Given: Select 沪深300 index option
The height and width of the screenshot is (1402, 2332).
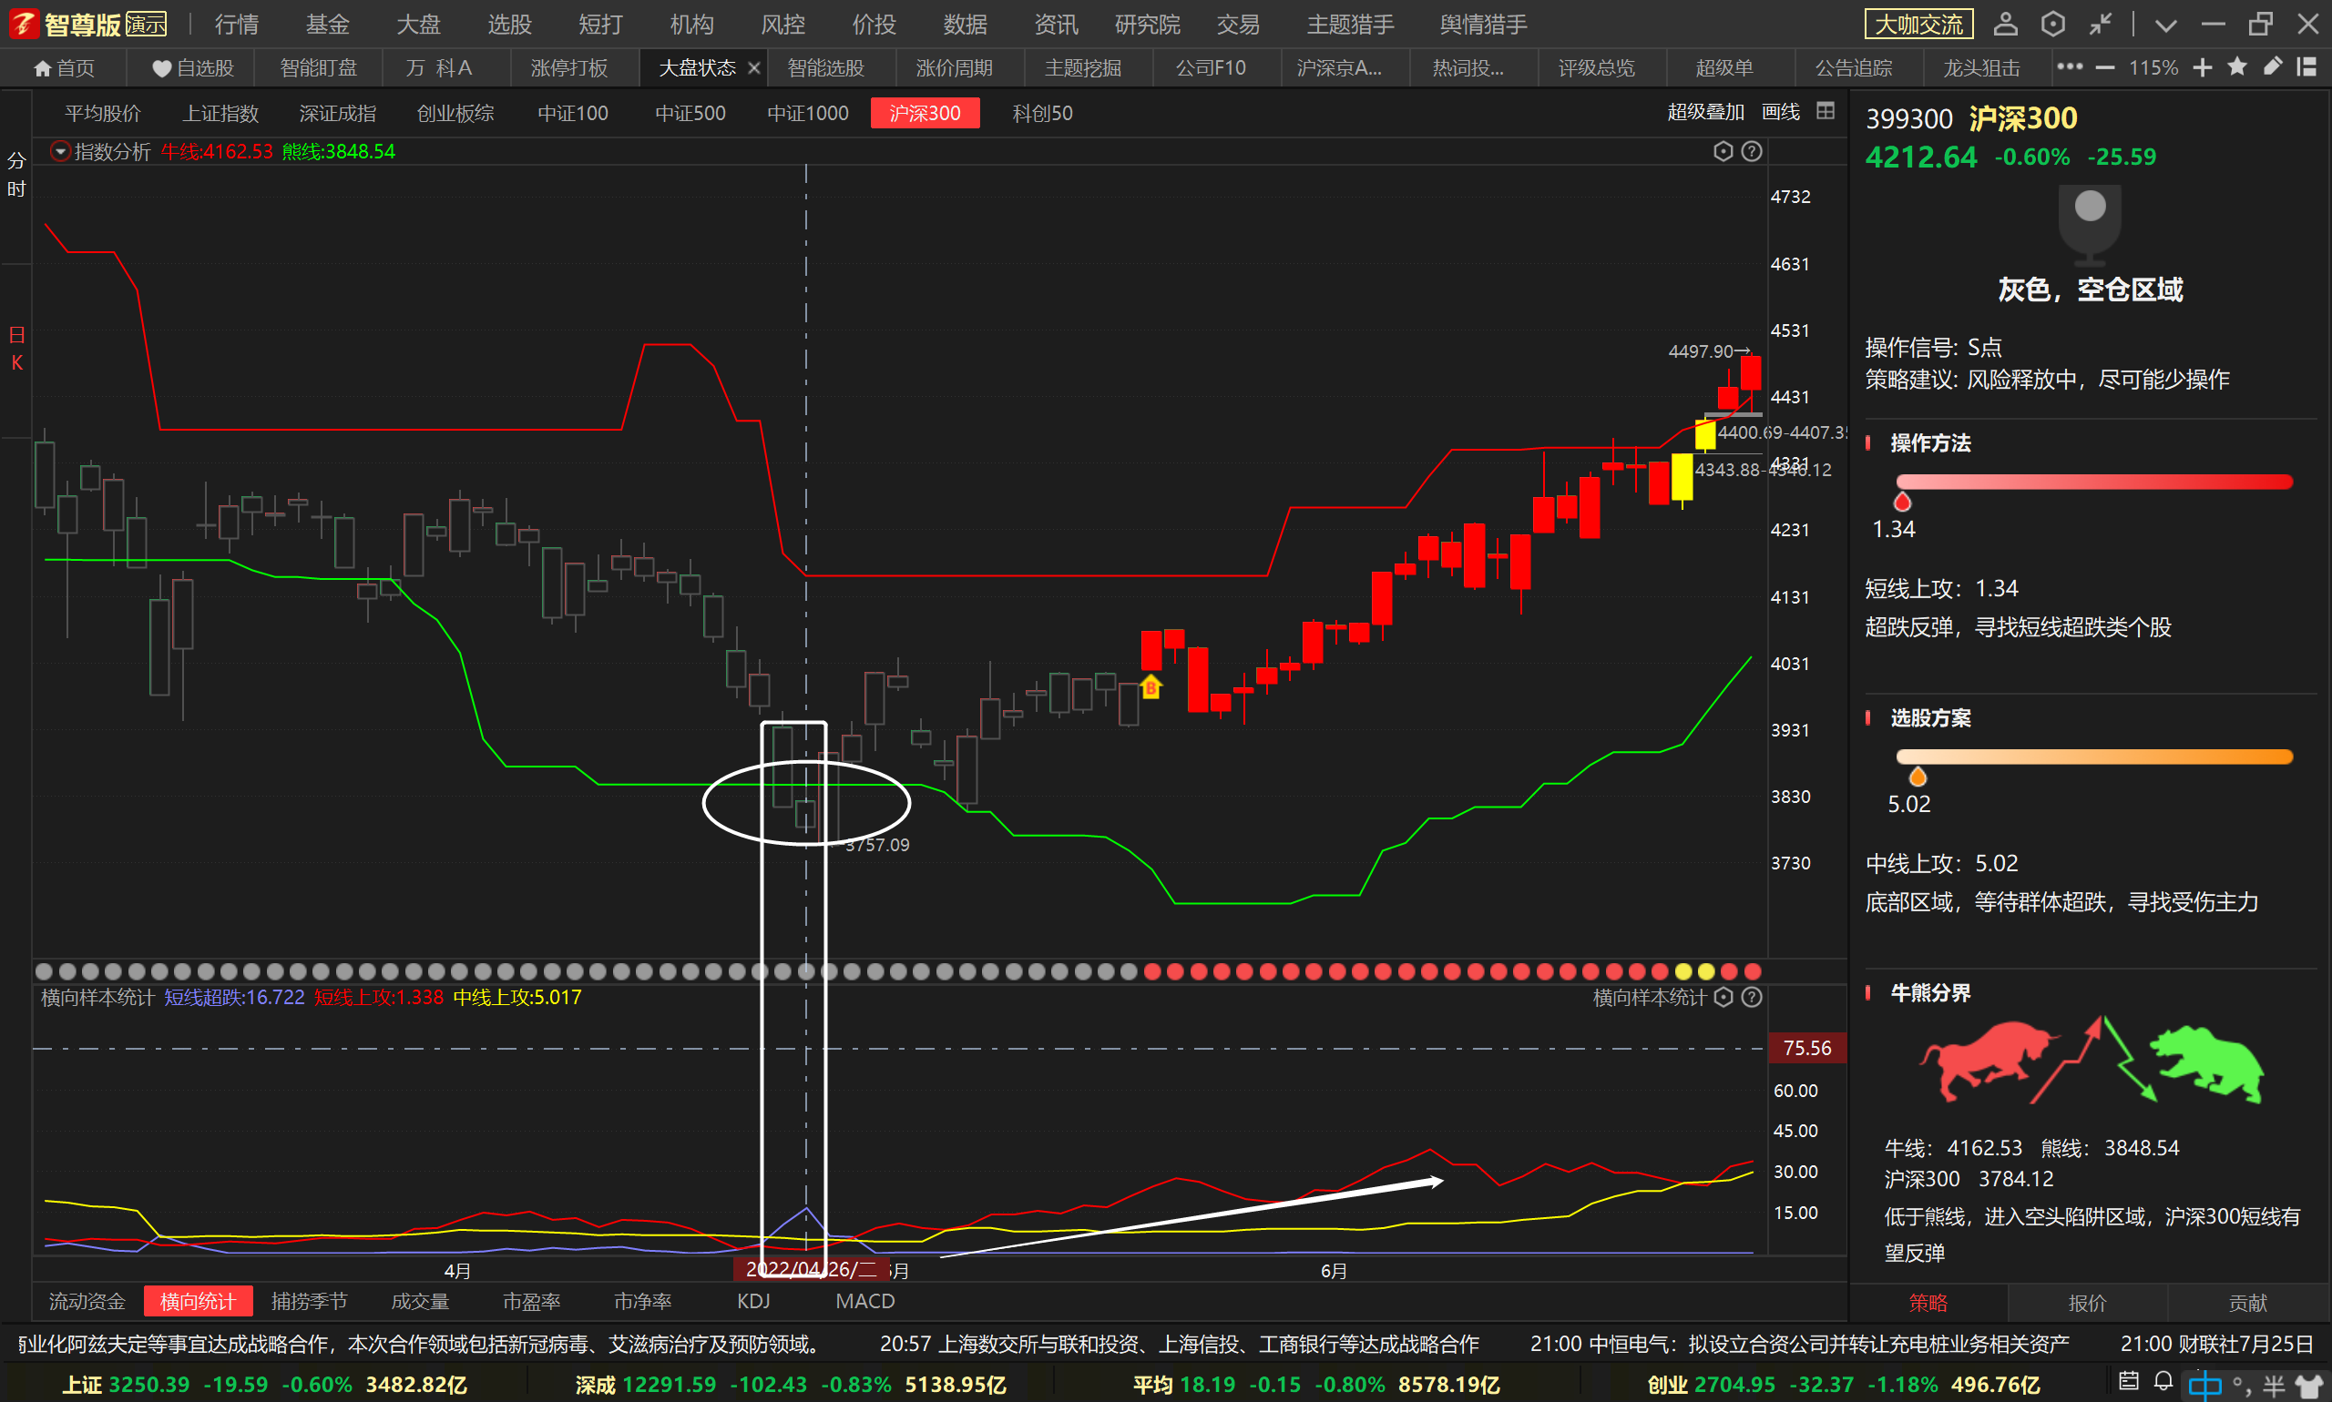Looking at the screenshot, I should point(925,114).
